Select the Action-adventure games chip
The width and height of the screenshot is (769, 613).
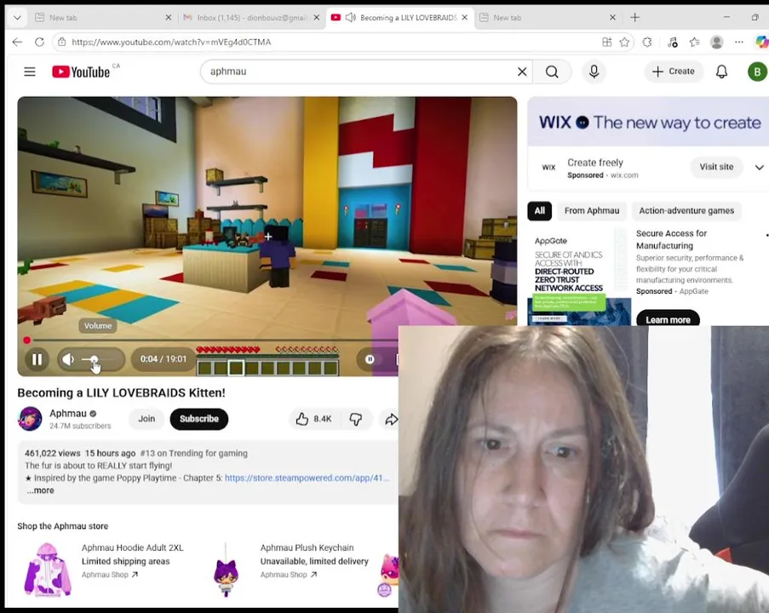(x=686, y=211)
